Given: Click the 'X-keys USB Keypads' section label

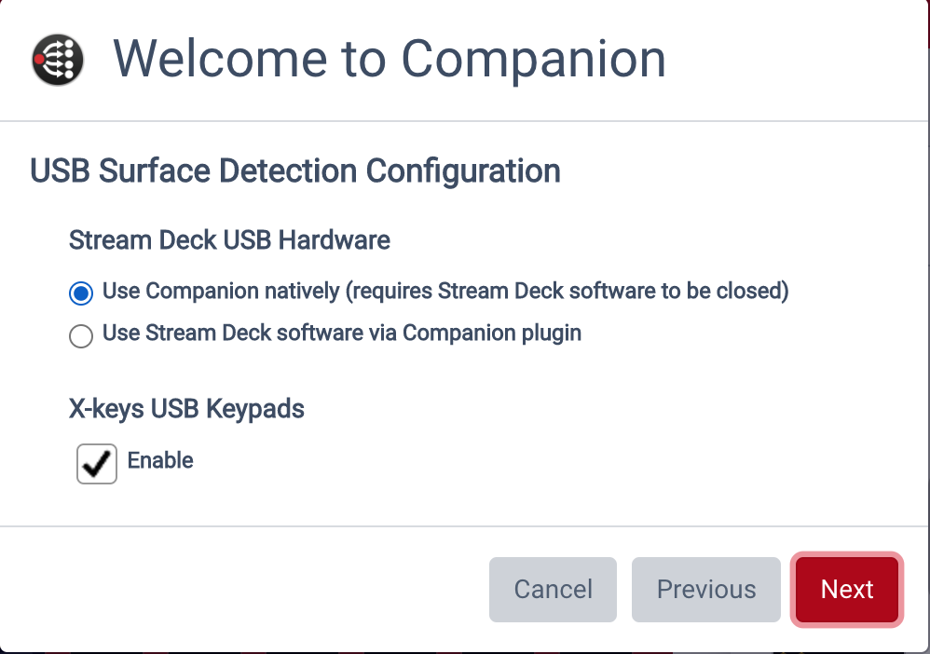Looking at the screenshot, I should click(x=186, y=409).
